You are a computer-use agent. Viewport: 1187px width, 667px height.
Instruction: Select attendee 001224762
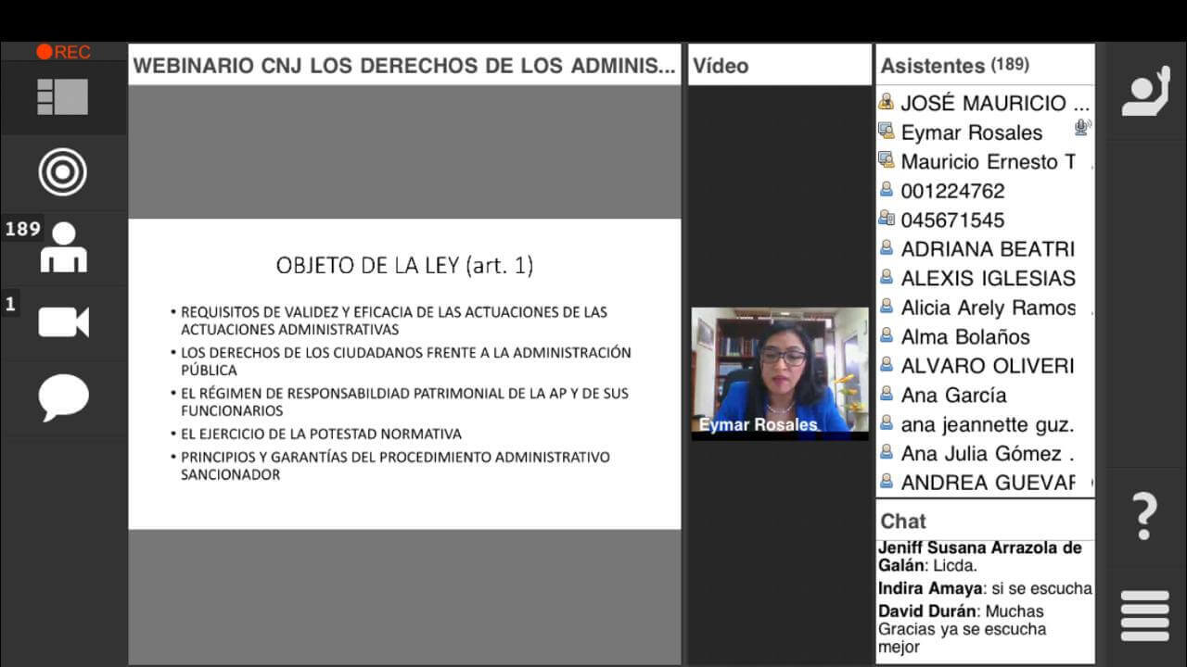pyautogui.click(x=985, y=191)
